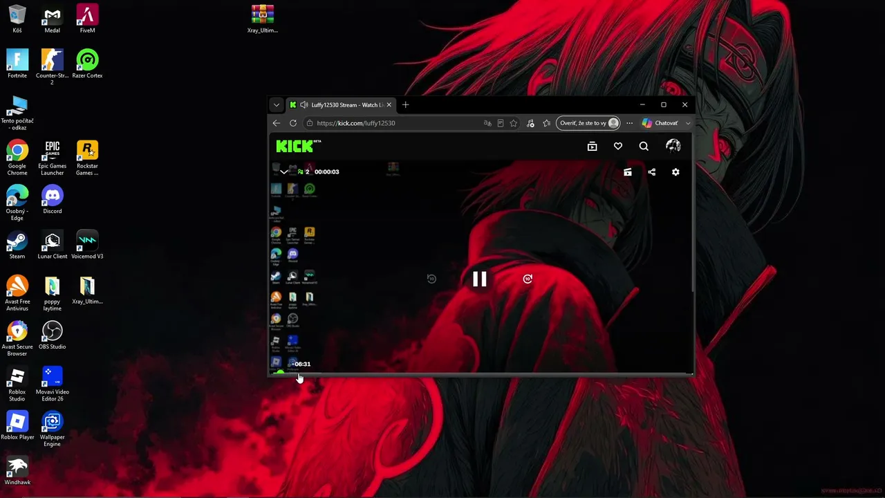Open the Kick following heart icon

[x=618, y=146]
